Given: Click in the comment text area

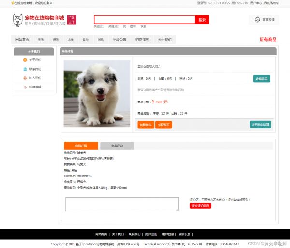Looking at the screenshot, I should (122, 204).
